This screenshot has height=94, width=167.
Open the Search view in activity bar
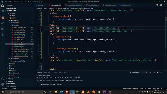(x=3, y=11)
